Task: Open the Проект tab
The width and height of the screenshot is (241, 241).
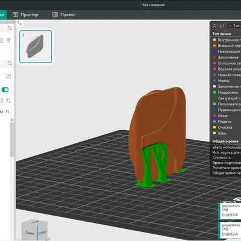Action: (x=64, y=14)
